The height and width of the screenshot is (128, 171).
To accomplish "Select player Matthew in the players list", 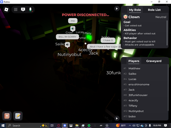I will coord(145,68).
